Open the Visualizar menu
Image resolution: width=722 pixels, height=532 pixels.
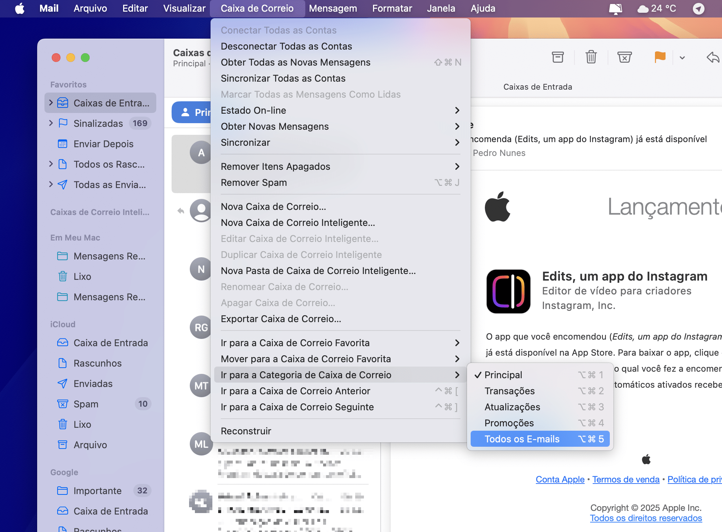click(184, 8)
